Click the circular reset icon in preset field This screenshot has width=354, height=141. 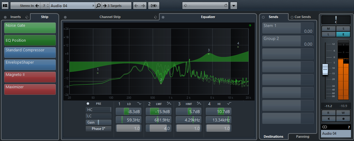tap(226, 6)
